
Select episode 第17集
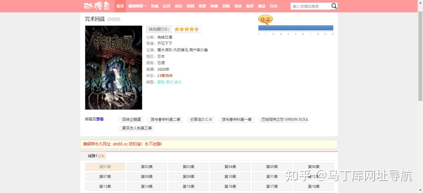click(272, 187)
